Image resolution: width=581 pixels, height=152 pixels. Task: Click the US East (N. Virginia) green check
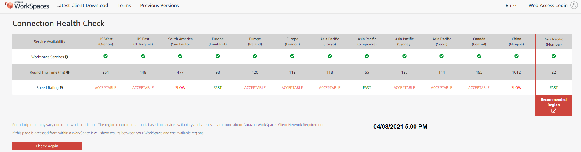[143, 56]
